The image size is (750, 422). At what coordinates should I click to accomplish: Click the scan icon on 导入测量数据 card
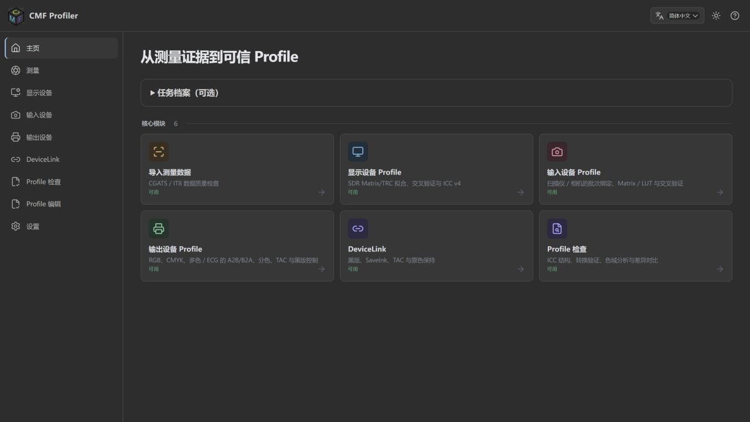tap(159, 152)
